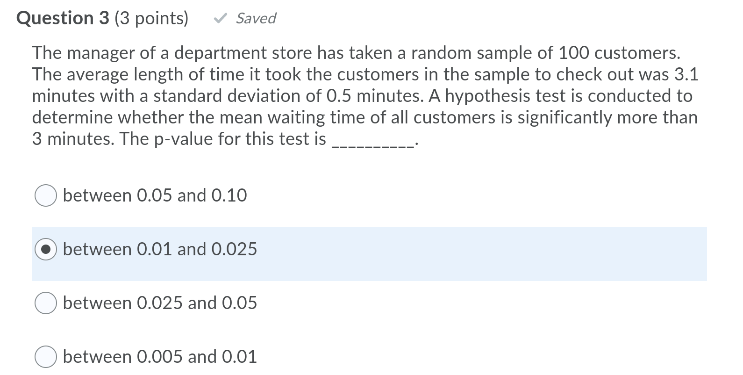Click the filled radio circle of the selected answer
This screenshot has width=743, height=375.
pos(46,249)
